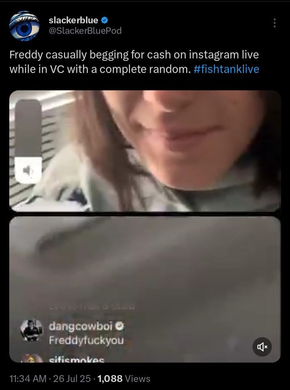Viewport: 290px width, 390px height.
Task: Click the lower gray video call frame
Action: 145,289
